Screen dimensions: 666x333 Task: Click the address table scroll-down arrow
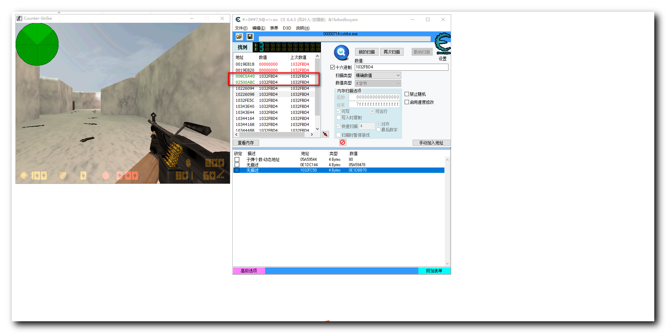(x=447, y=263)
